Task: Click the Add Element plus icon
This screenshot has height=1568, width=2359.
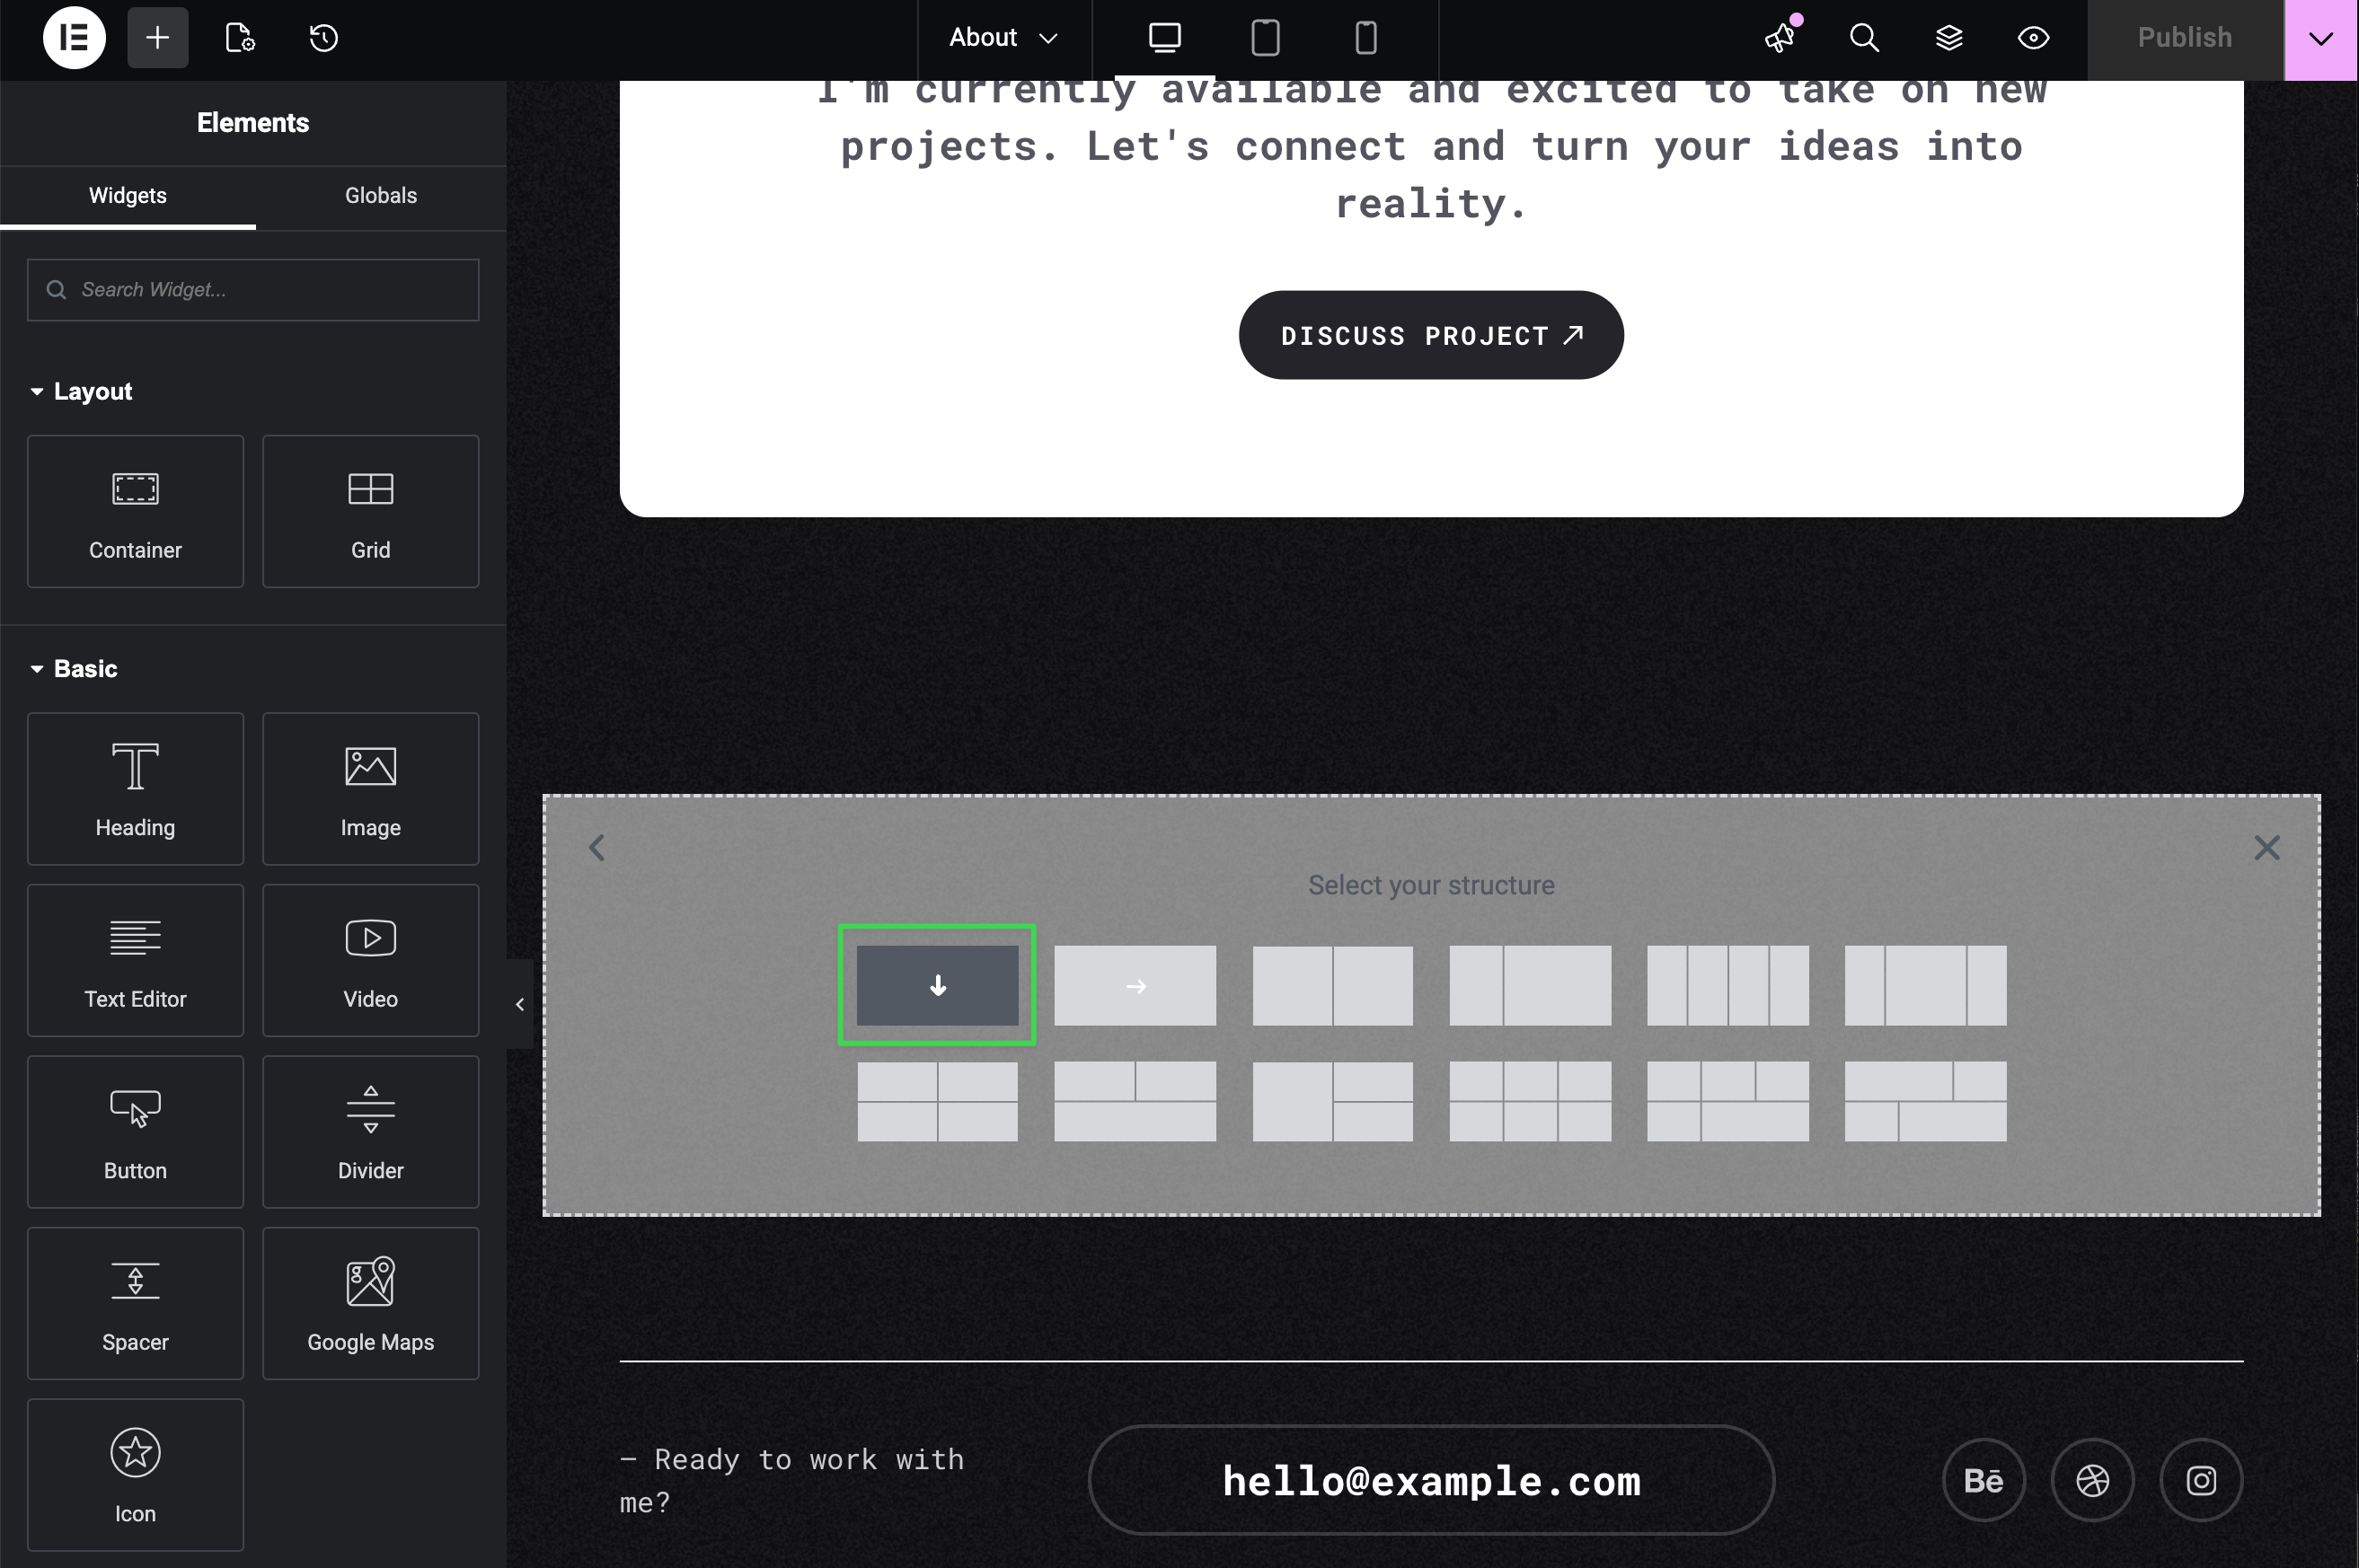Action: 157,38
